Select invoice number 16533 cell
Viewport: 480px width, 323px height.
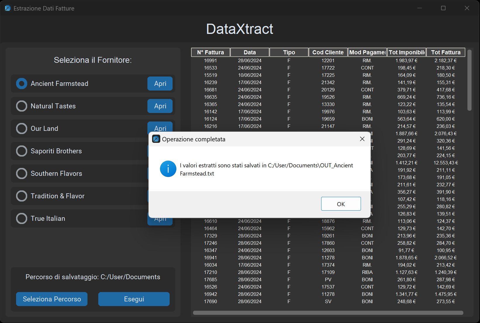click(x=211, y=68)
